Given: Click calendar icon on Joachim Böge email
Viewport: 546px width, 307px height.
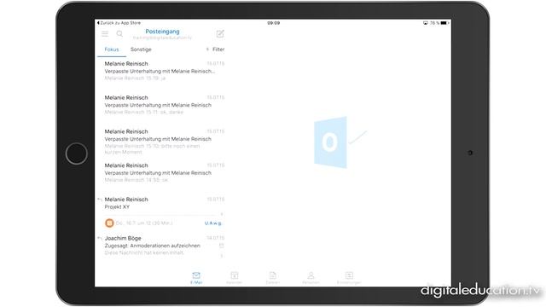Looking at the screenshot, I should coord(221,246).
